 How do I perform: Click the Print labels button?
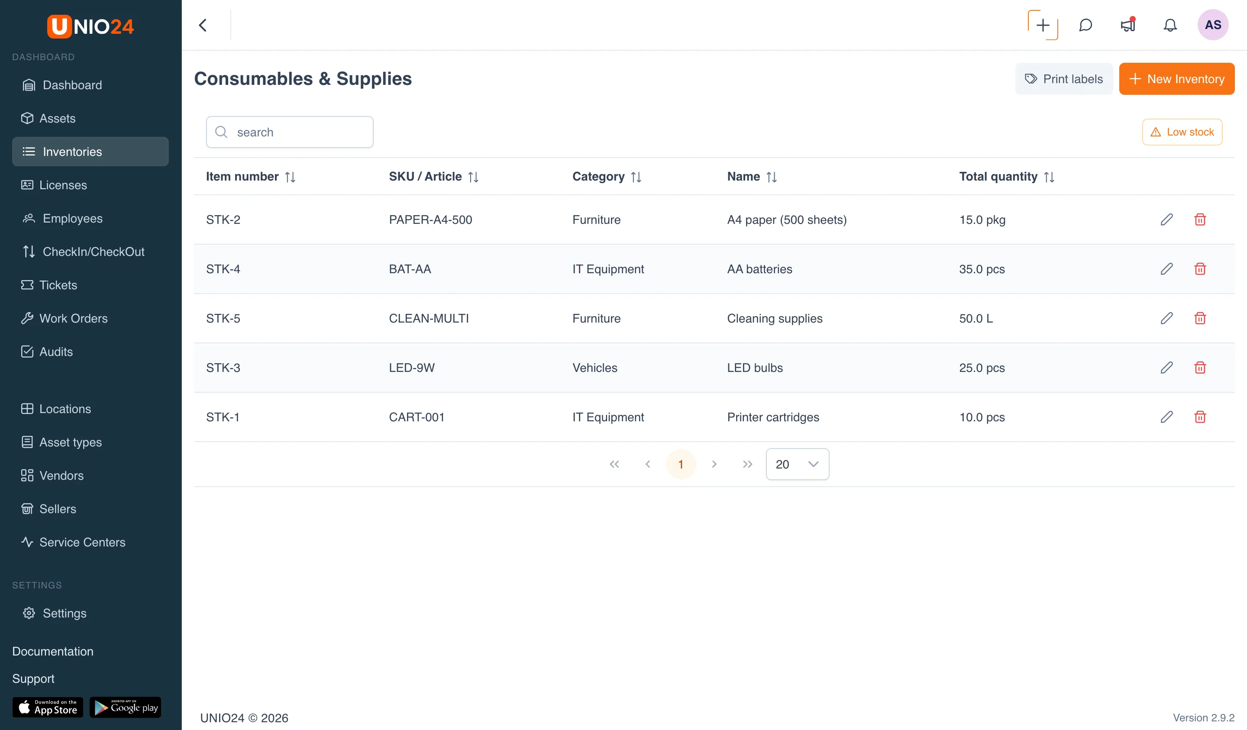tap(1064, 79)
